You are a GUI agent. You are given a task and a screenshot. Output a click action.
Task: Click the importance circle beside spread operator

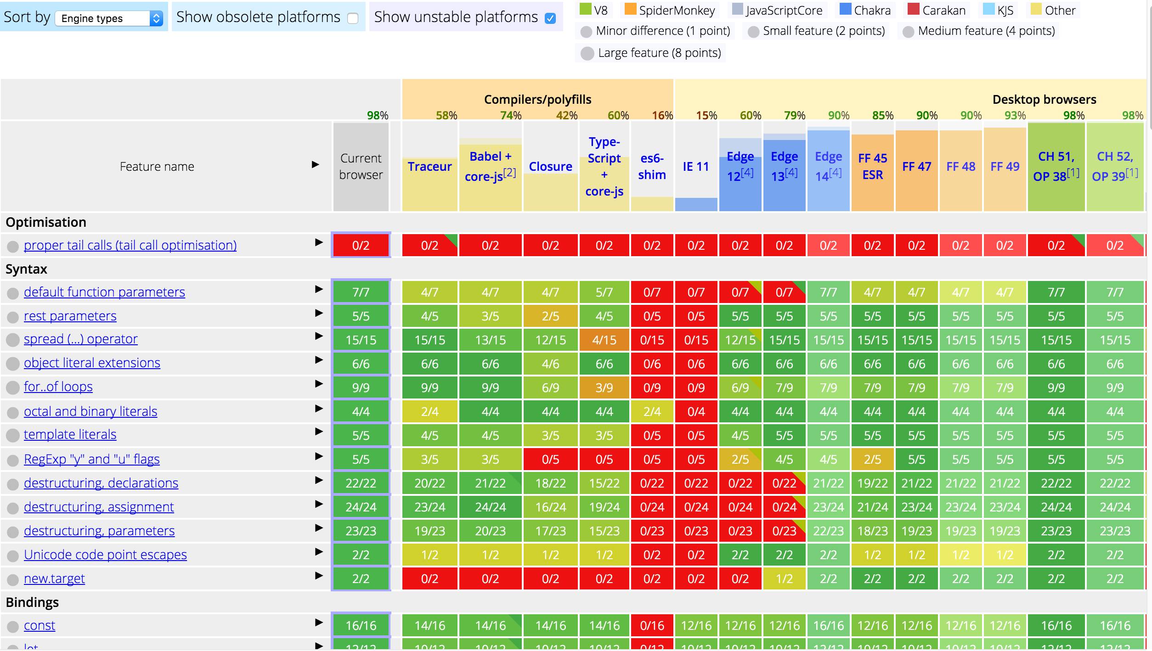tap(13, 340)
